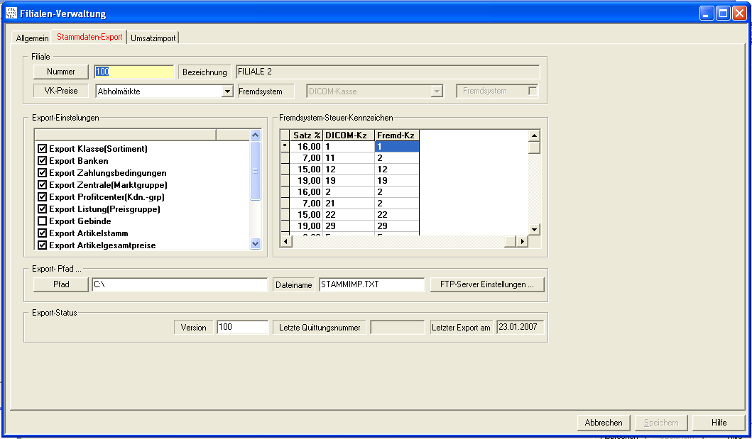Click the Hilfe button
The image size is (752, 439).
[x=719, y=423]
